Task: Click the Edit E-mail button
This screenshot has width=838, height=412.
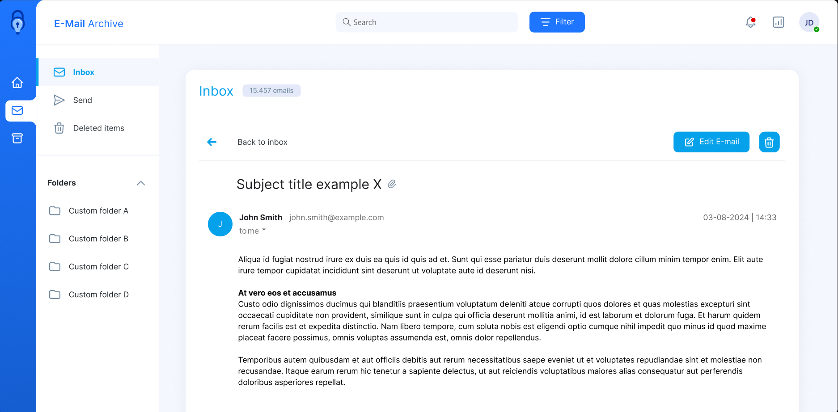Action: [711, 142]
